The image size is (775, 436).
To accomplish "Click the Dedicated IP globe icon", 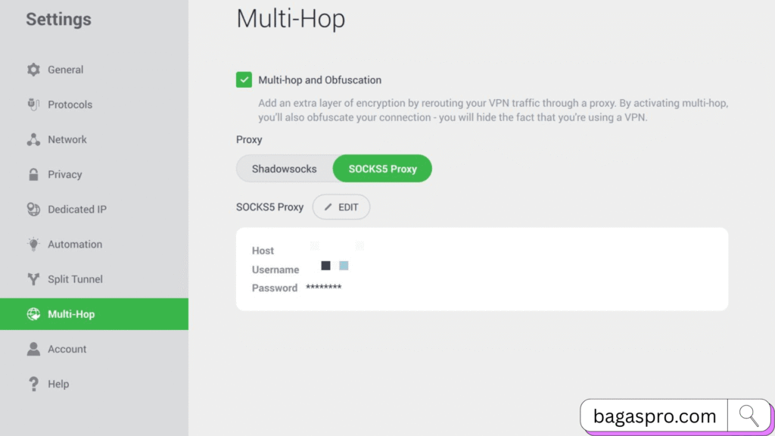I will click(x=33, y=210).
